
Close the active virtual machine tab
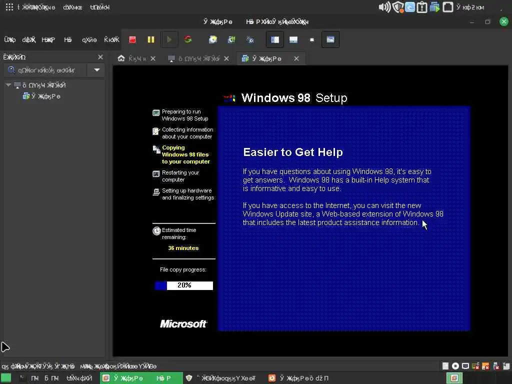[296, 58]
